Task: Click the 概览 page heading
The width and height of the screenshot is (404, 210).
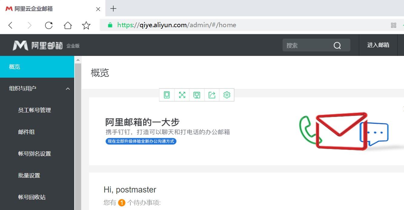Action: (100, 73)
